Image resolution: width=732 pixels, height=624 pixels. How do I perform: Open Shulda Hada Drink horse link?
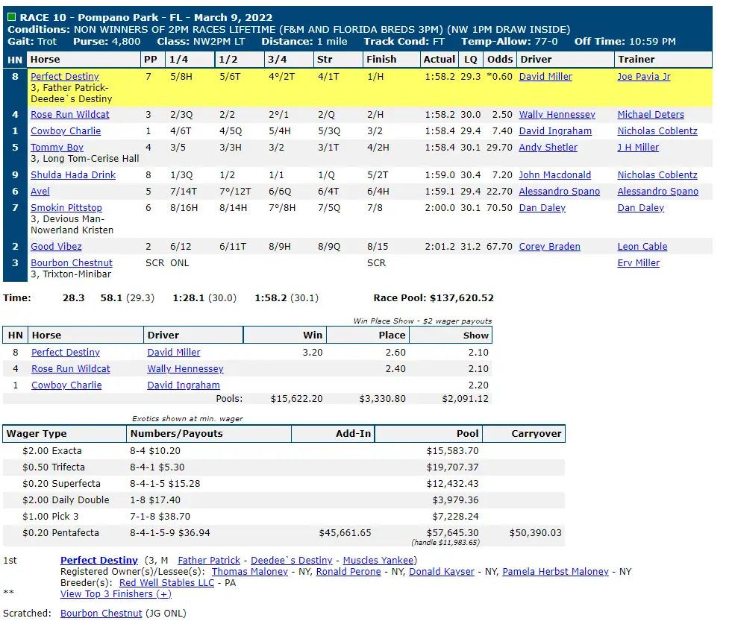point(73,175)
